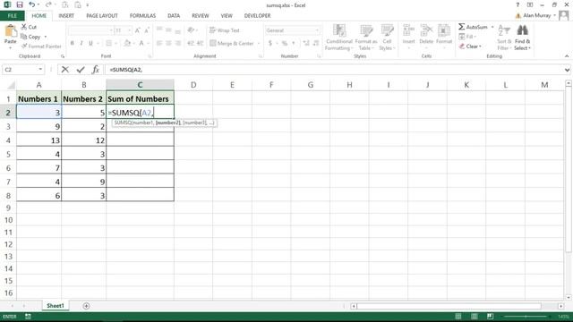This screenshot has width=573, height=322.
Task: Switch to Page Layout view in status bar
Action: tap(474, 316)
